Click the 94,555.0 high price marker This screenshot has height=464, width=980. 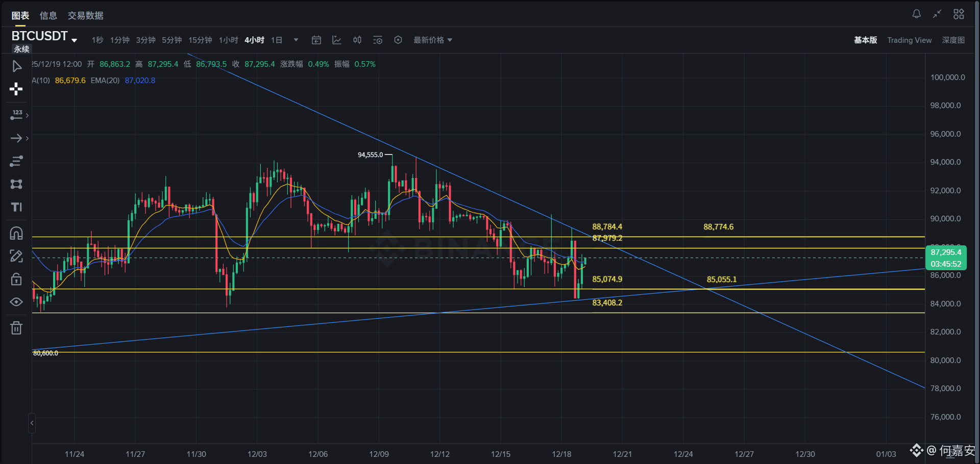[370, 154]
